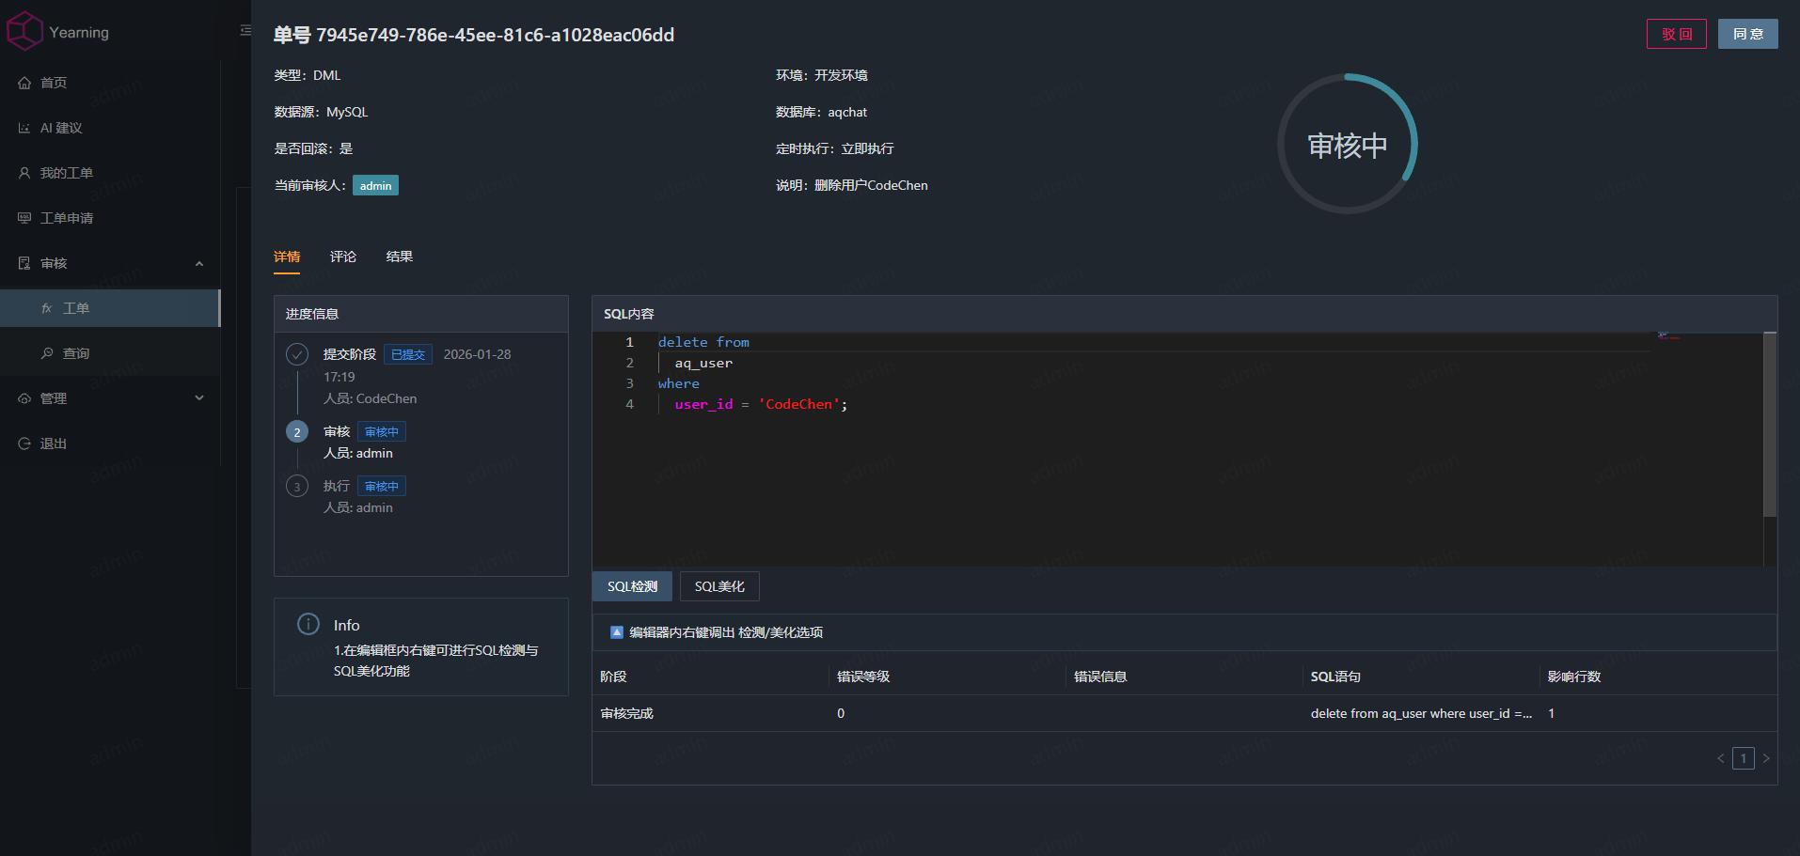Go to the previous results page arrow
1800x856 pixels.
[1721, 758]
